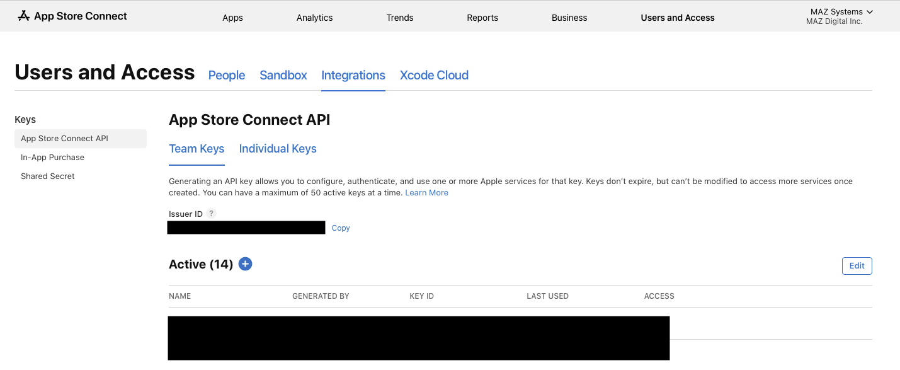
Task: Click the App Store Connect API page heading
Action: [x=249, y=120]
